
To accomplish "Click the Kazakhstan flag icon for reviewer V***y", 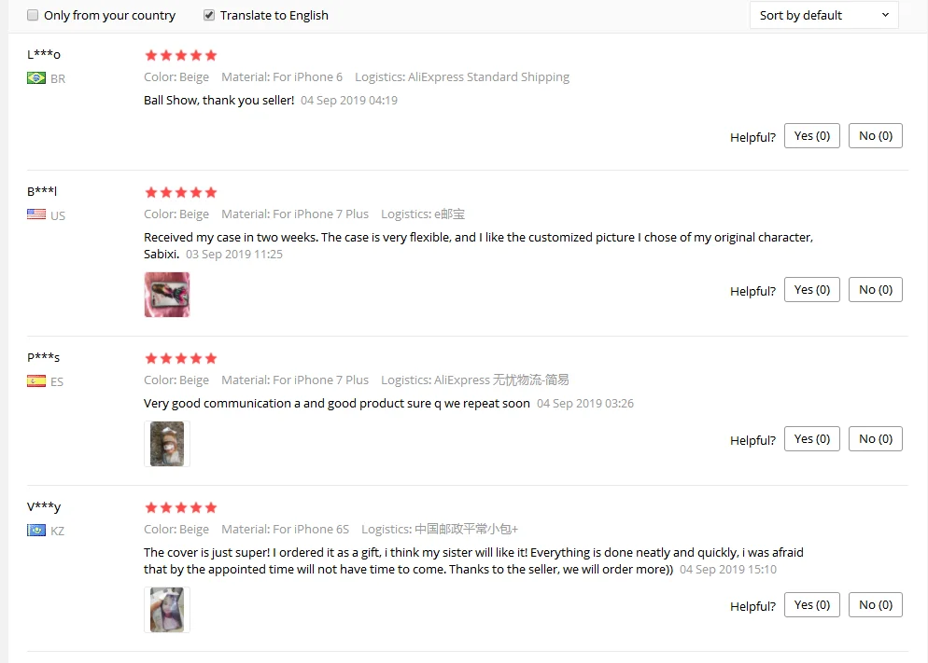I will (36, 530).
